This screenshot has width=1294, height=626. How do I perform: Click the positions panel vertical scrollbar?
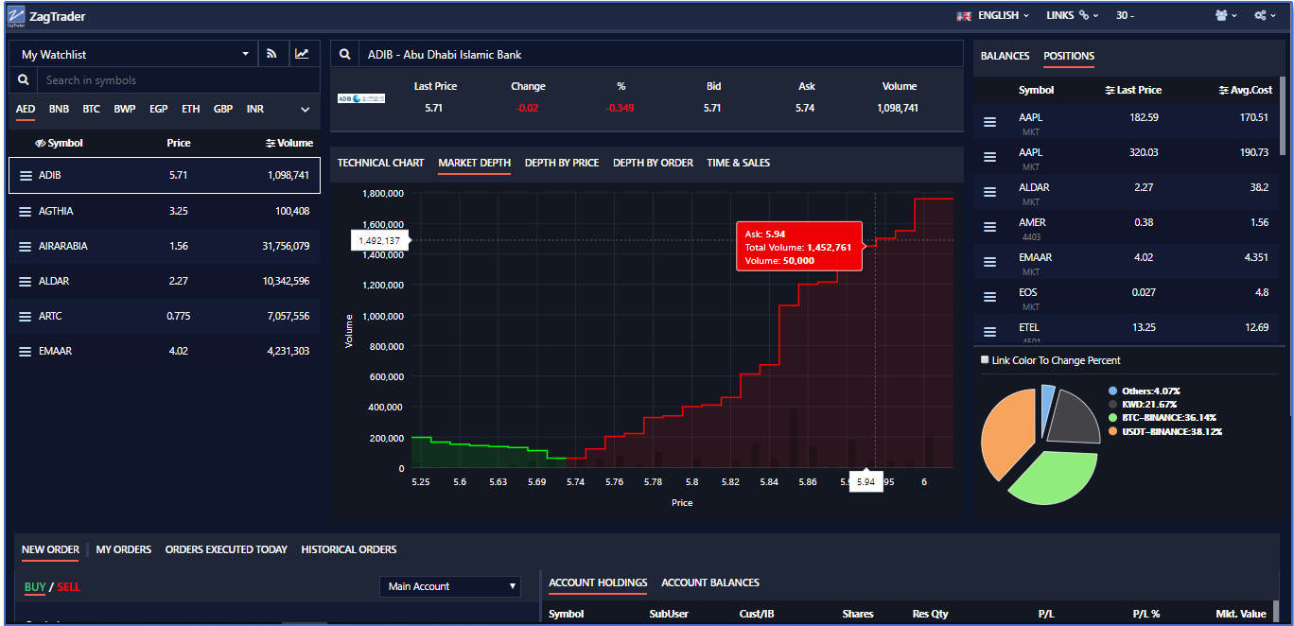pos(1283,118)
